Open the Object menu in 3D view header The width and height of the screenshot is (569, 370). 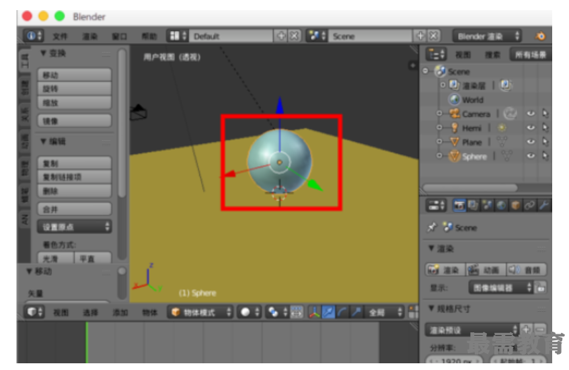pos(149,312)
